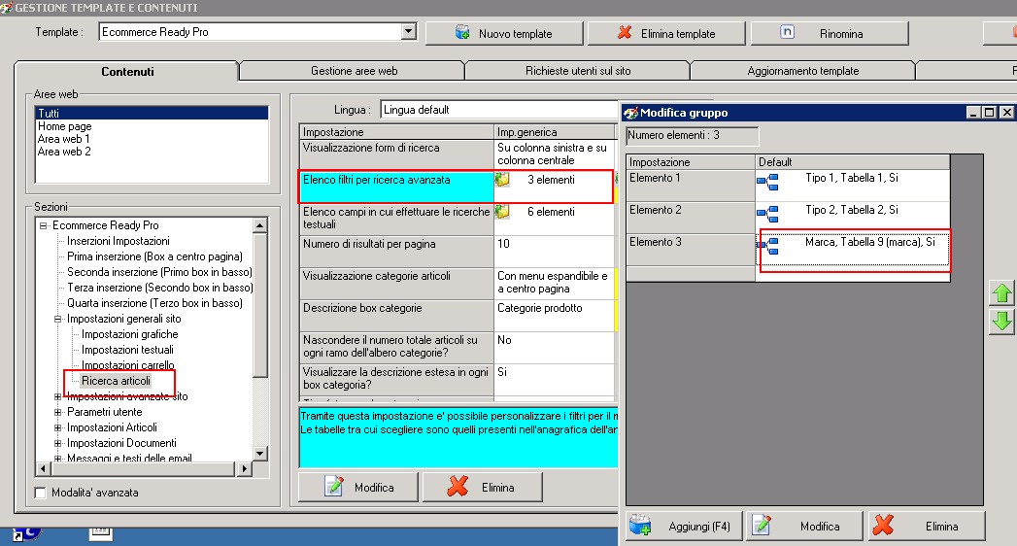Select Impostazioni grafiche tree item

coord(130,334)
